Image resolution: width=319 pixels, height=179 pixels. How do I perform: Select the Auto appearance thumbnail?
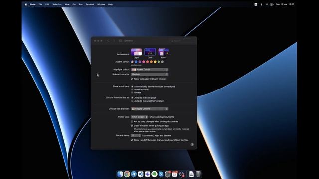(x=163, y=52)
